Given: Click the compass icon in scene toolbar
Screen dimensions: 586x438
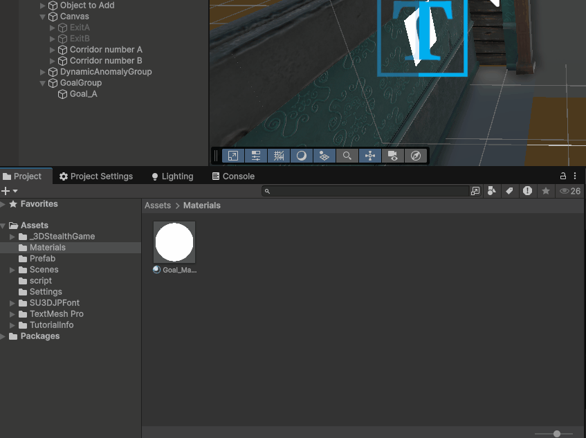Looking at the screenshot, I should click(x=416, y=156).
